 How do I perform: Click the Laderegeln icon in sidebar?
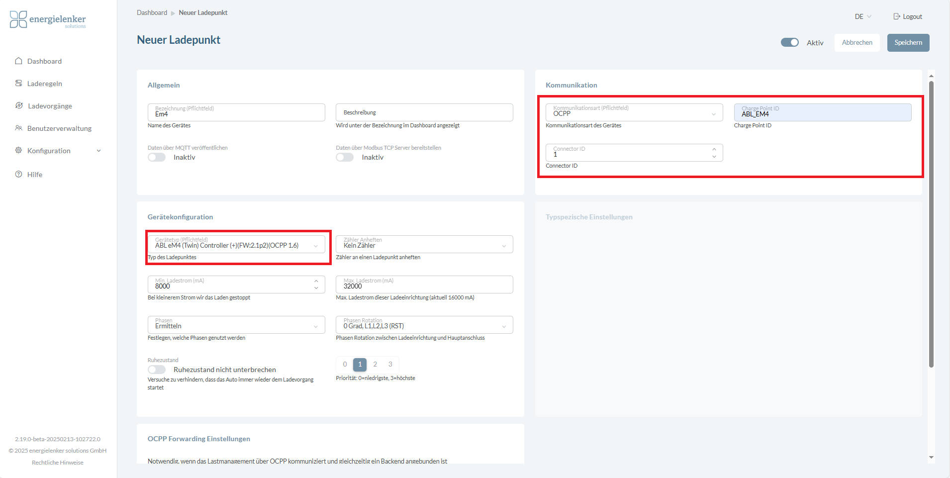pyautogui.click(x=18, y=84)
